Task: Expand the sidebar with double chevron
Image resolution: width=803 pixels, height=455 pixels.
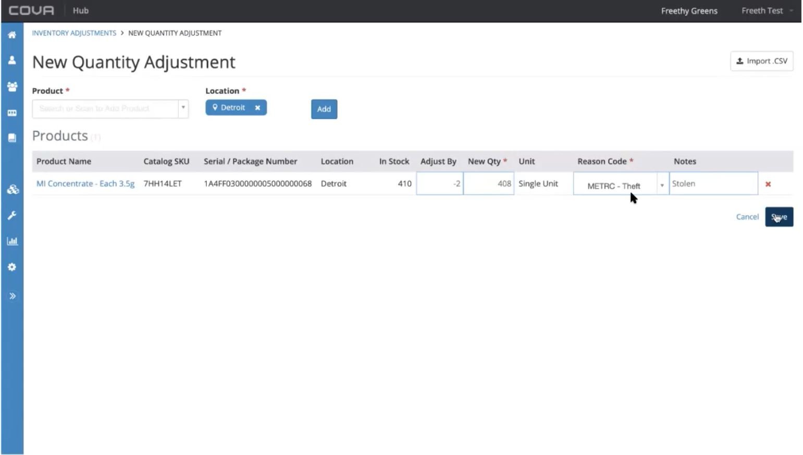Action: point(12,296)
